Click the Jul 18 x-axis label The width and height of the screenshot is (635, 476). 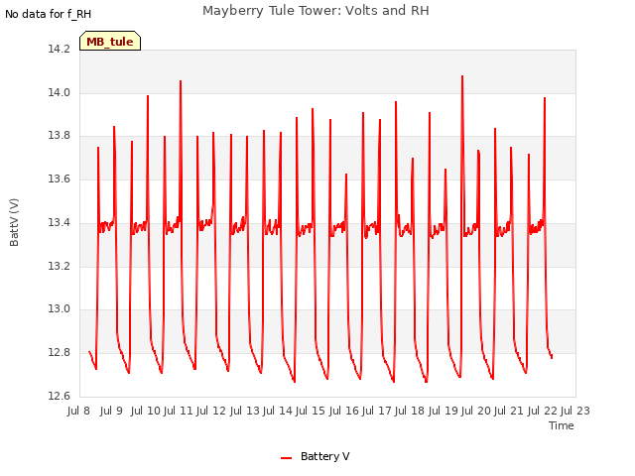tap(410, 411)
